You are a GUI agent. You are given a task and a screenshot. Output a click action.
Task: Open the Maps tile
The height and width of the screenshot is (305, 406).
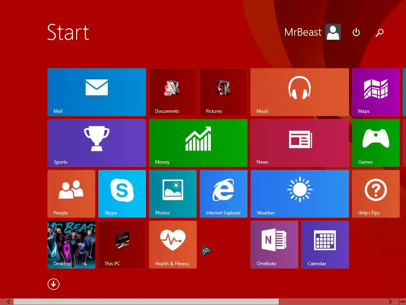tap(376, 92)
